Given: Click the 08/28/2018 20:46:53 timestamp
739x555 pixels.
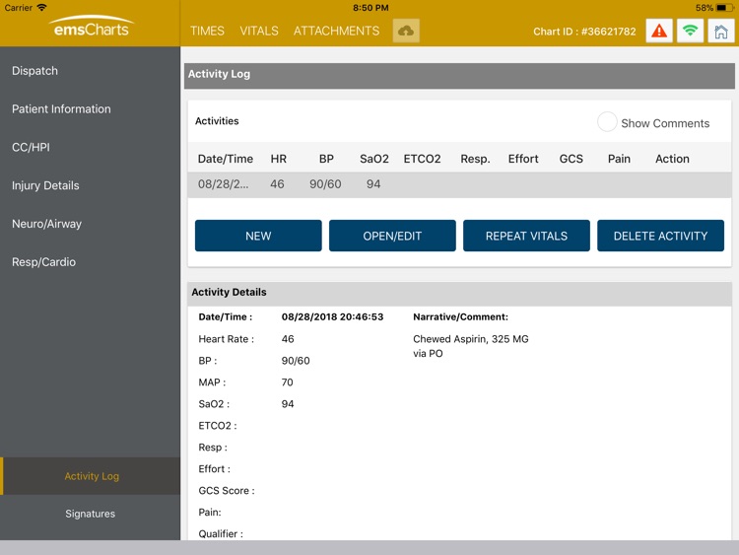Looking at the screenshot, I should (x=332, y=316).
